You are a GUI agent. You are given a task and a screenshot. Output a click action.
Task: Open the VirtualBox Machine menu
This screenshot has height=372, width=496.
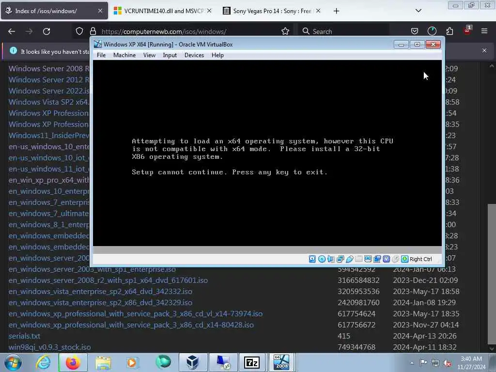coord(124,55)
